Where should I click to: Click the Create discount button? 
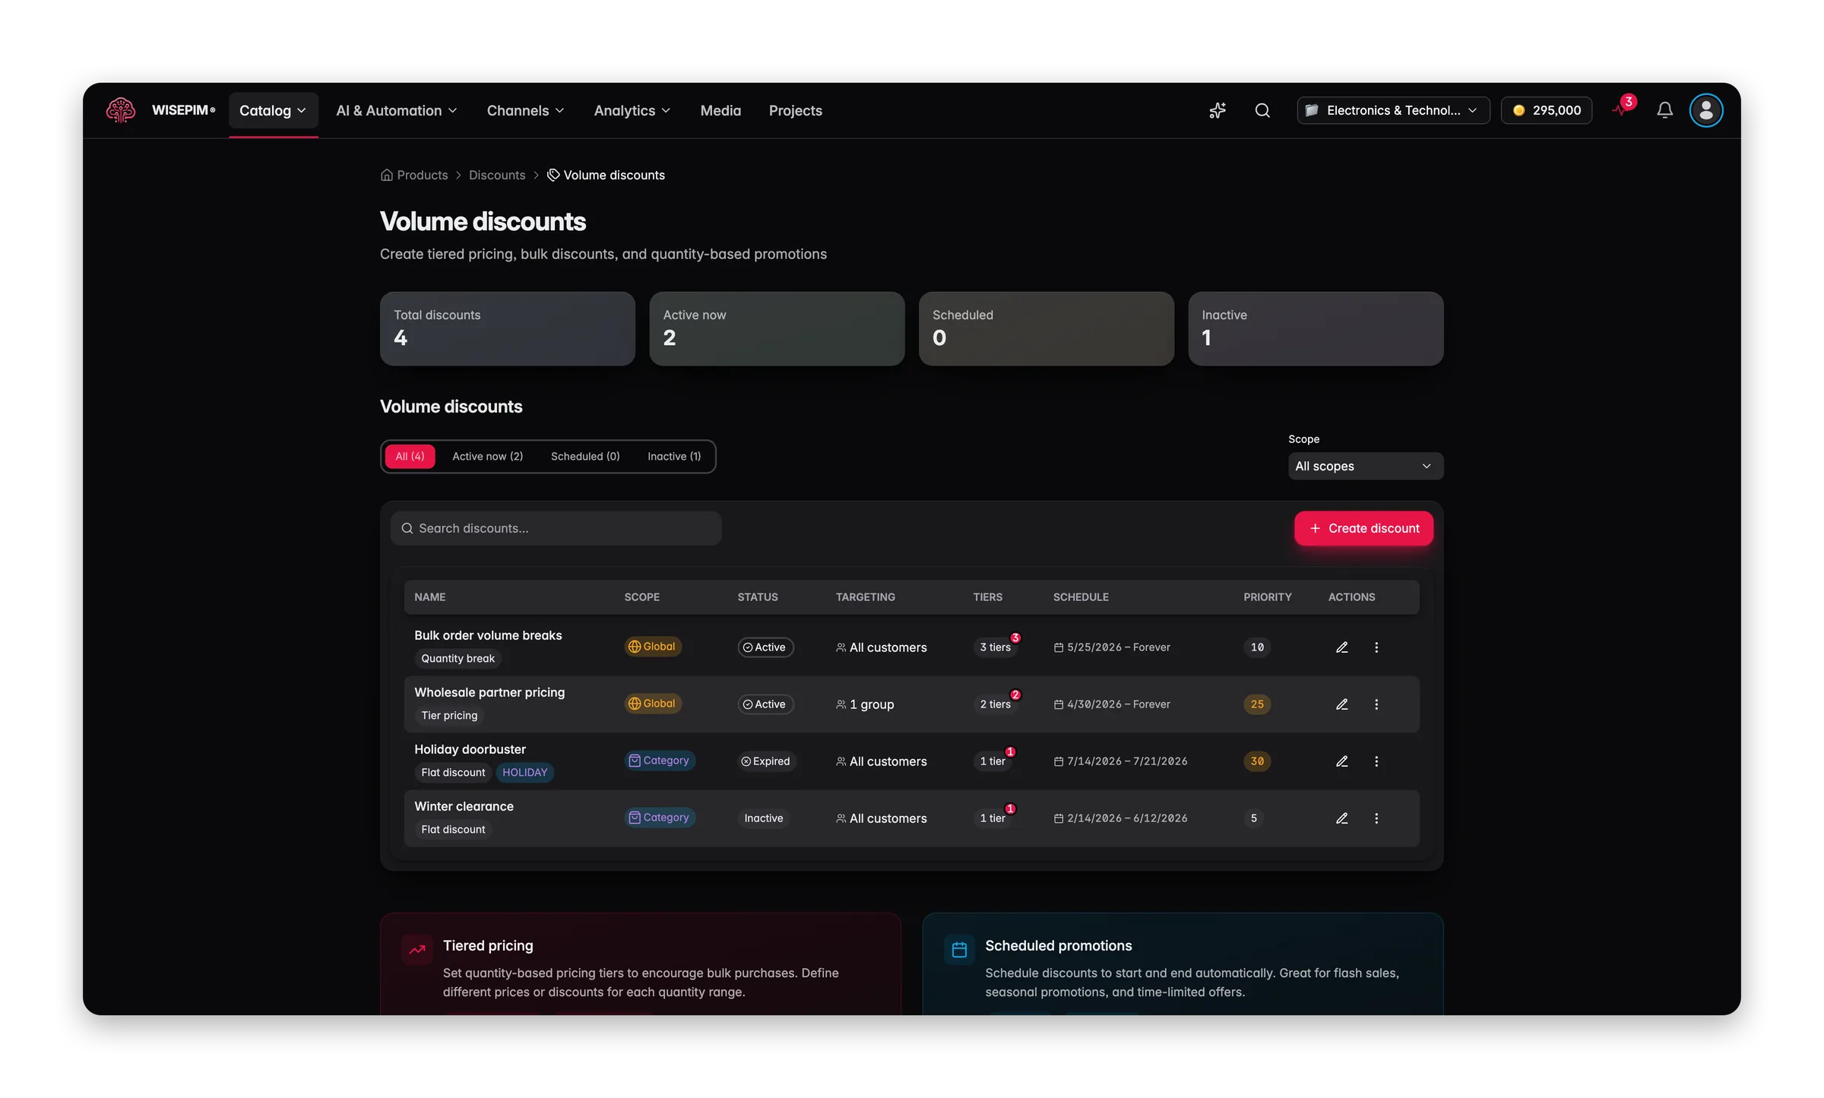coord(1363,528)
